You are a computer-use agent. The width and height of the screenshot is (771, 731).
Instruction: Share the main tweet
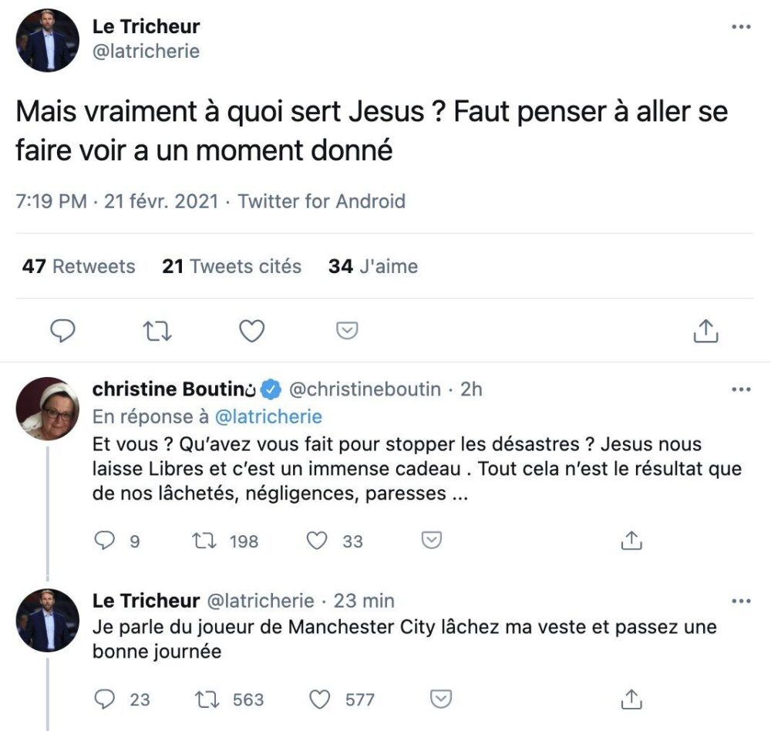click(x=705, y=331)
